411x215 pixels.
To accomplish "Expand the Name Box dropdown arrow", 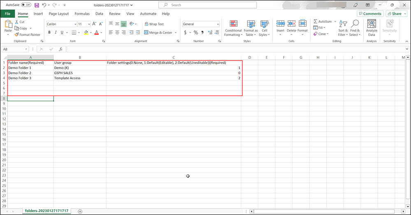I will tap(26, 49).
